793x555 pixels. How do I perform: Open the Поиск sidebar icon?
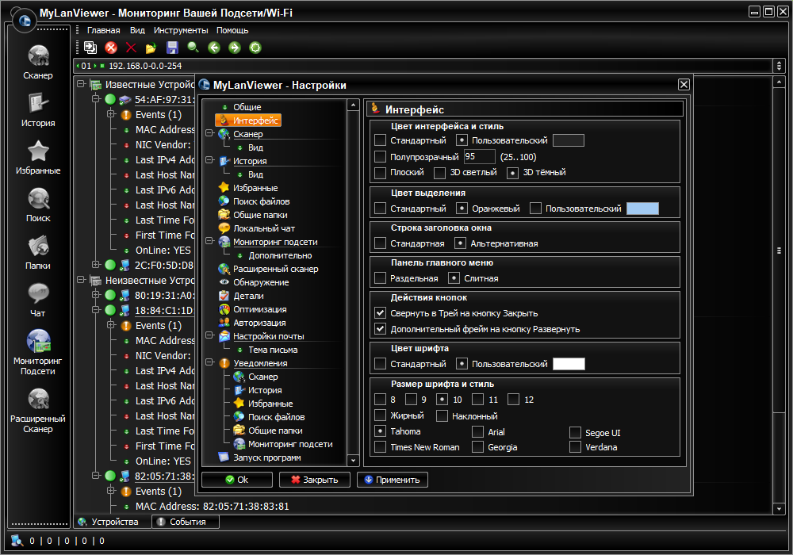tap(38, 205)
